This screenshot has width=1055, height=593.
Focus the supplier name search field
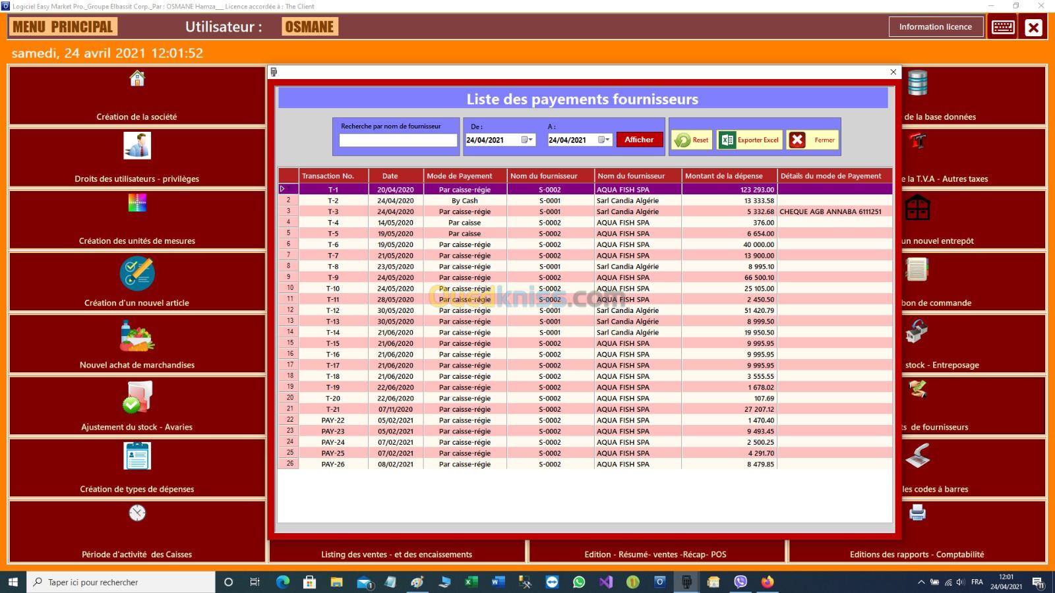(x=398, y=140)
